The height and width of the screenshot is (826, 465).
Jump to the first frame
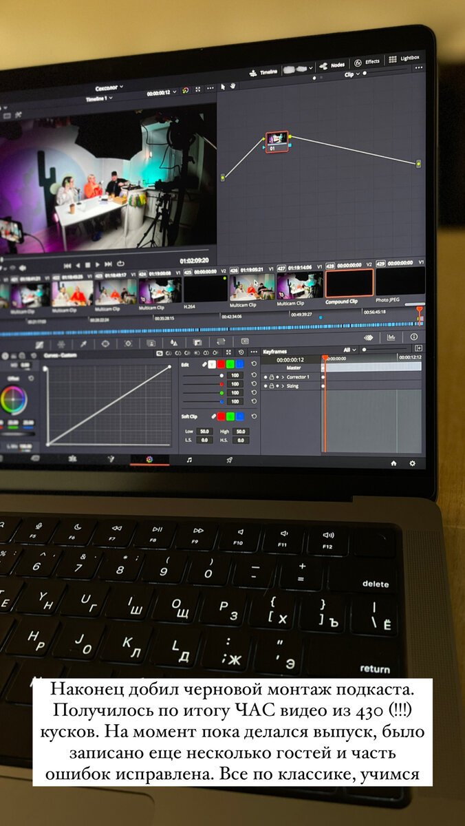tap(67, 265)
